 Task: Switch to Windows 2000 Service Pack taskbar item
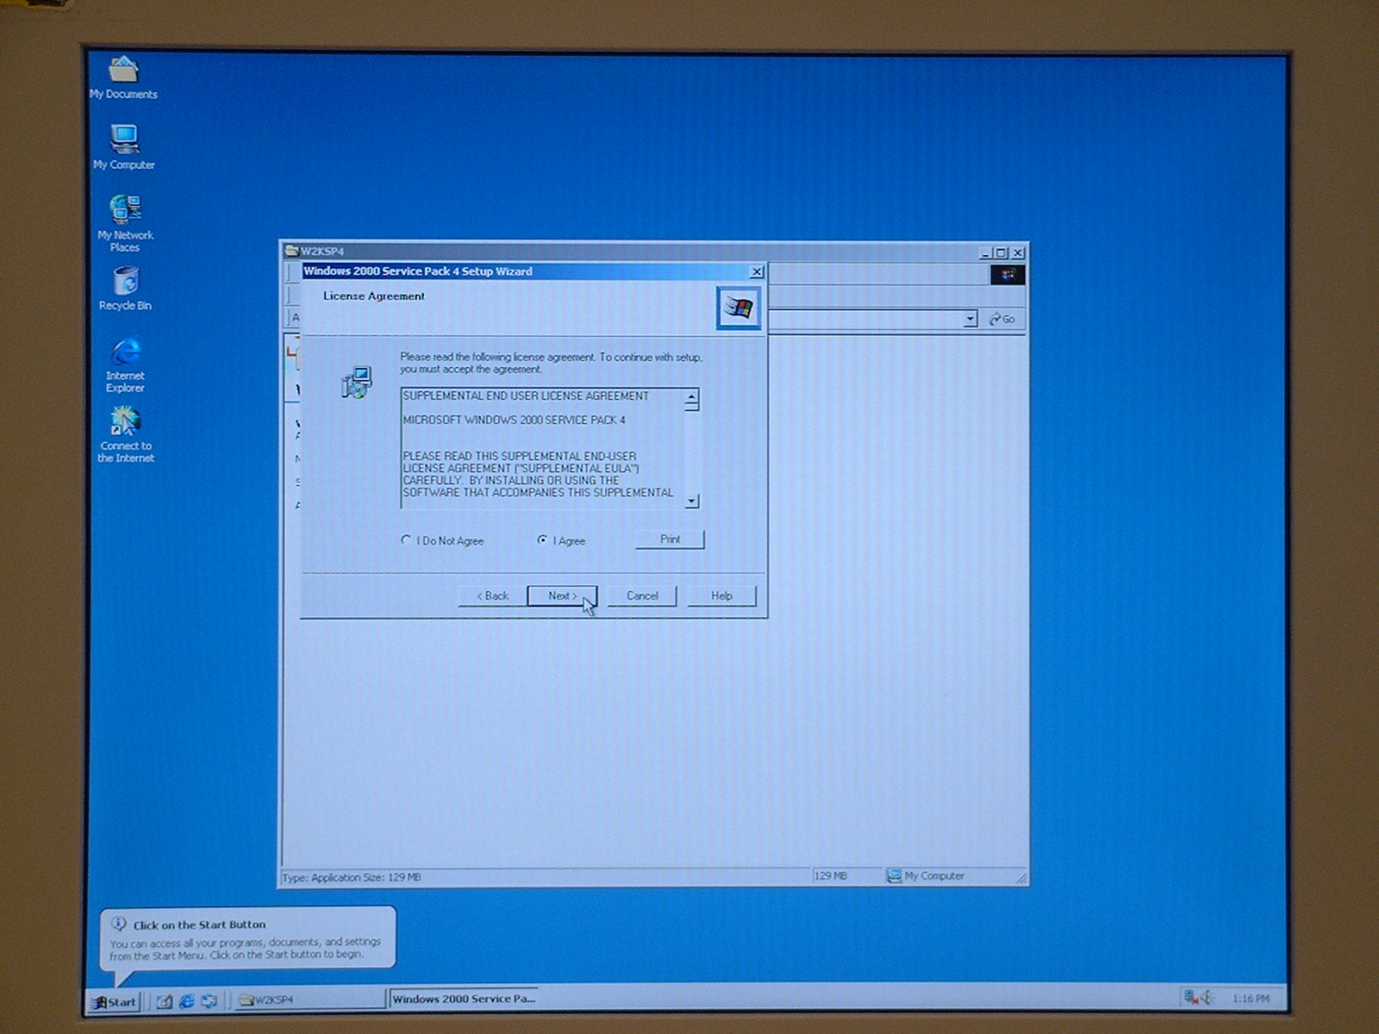click(464, 999)
